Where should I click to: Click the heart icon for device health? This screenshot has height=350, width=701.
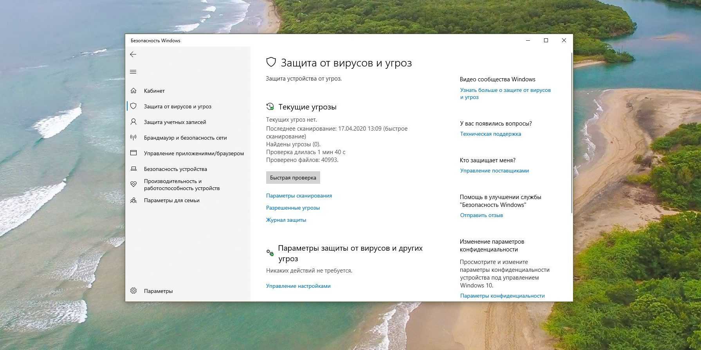133,184
